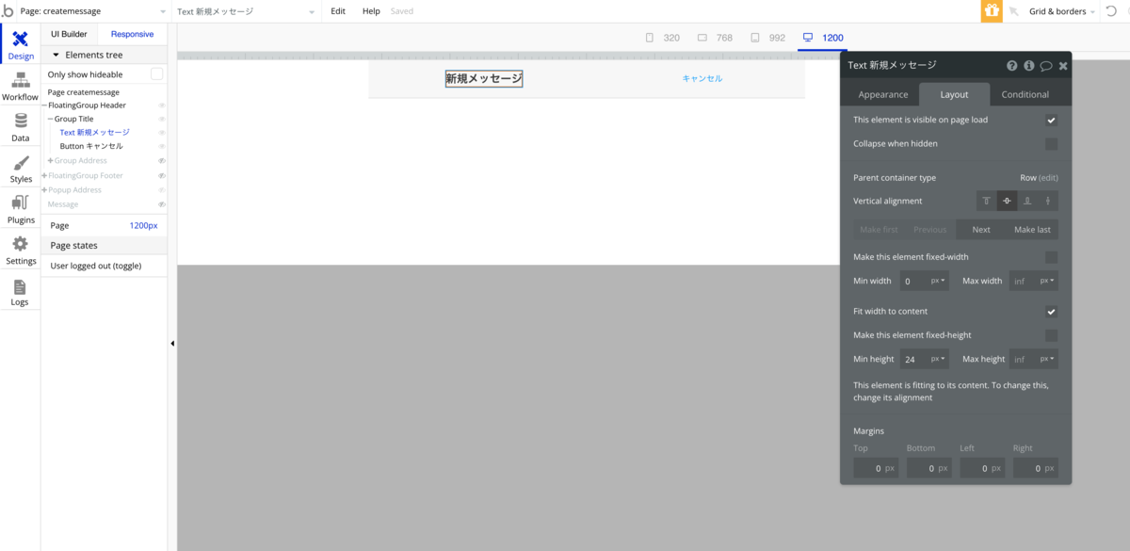Toggle This element is visible on page load
Image resolution: width=1130 pixels, height=551 pixels.
click(1051, 121)
